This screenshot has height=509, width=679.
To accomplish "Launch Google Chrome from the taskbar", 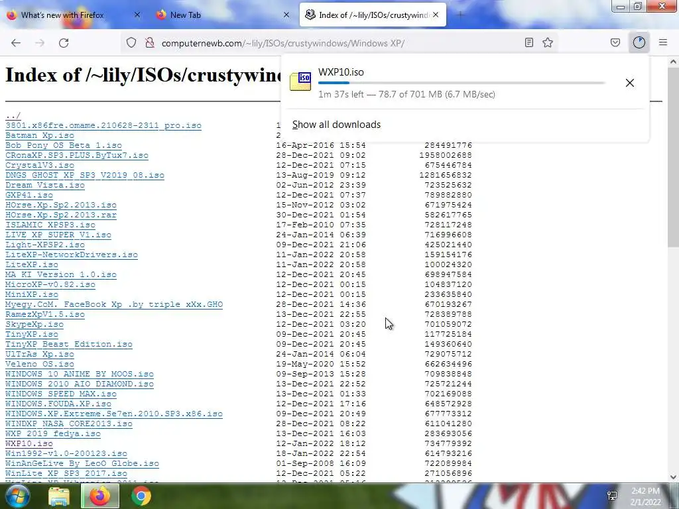I will (141, 496).
